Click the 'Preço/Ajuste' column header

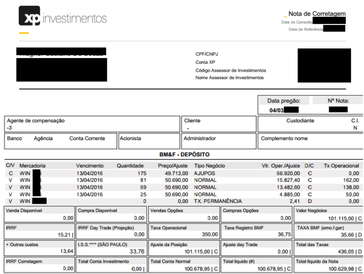pyautogui.click(x=173, y=165)
